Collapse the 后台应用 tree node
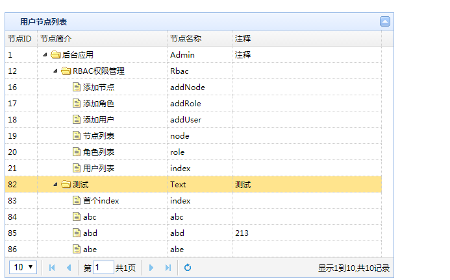This screenshot has height=280, width=450. tap(45, 55)
